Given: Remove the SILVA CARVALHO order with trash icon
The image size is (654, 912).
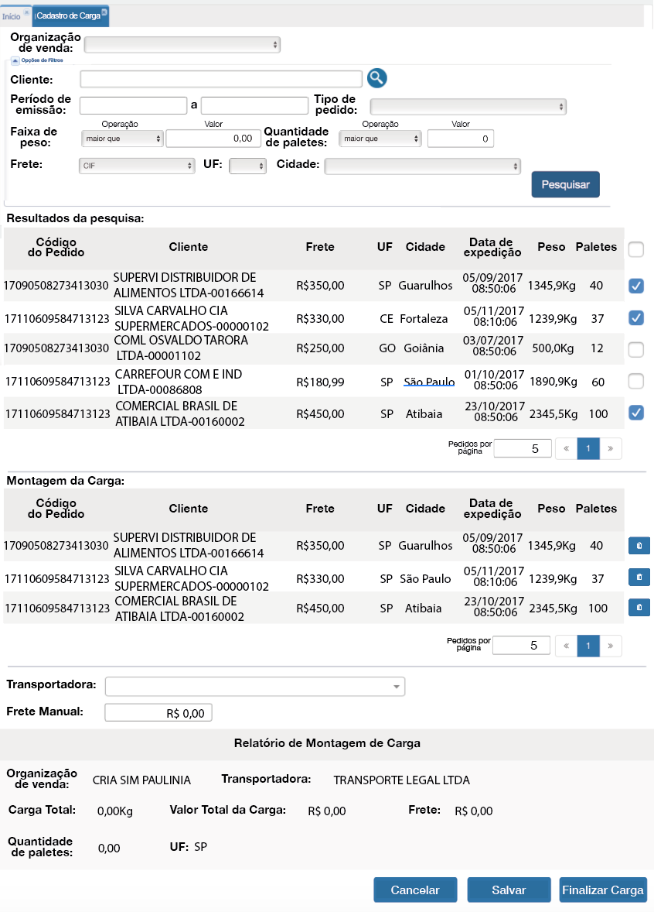Looking at the screenshot, I should point(639,577).
